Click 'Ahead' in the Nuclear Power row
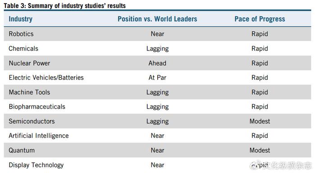315x173 pixels. click(157, 63)
